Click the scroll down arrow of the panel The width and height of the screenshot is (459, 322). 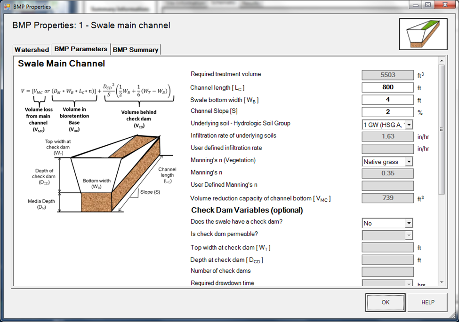[441, 282]
